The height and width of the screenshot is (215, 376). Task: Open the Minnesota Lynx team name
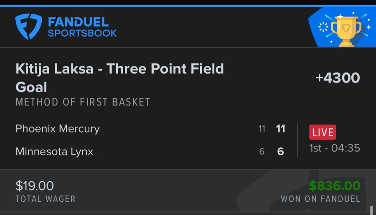(54, 151)
